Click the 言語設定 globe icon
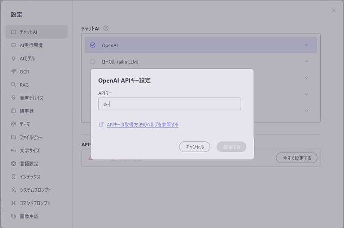Viewport: 344px width, 228px height. 13,163
